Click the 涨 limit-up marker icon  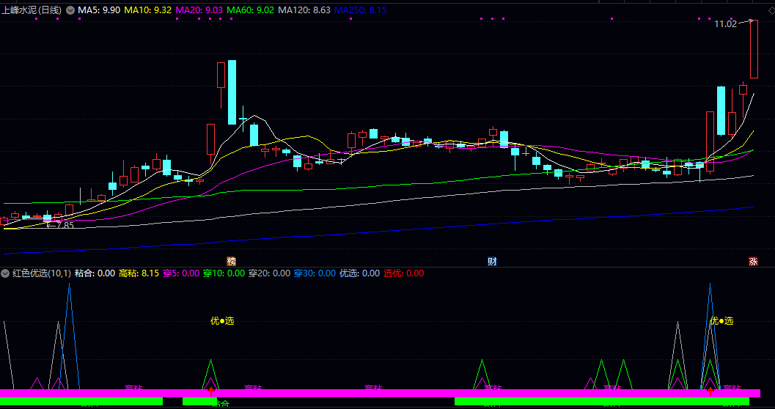tap(752, 262)
